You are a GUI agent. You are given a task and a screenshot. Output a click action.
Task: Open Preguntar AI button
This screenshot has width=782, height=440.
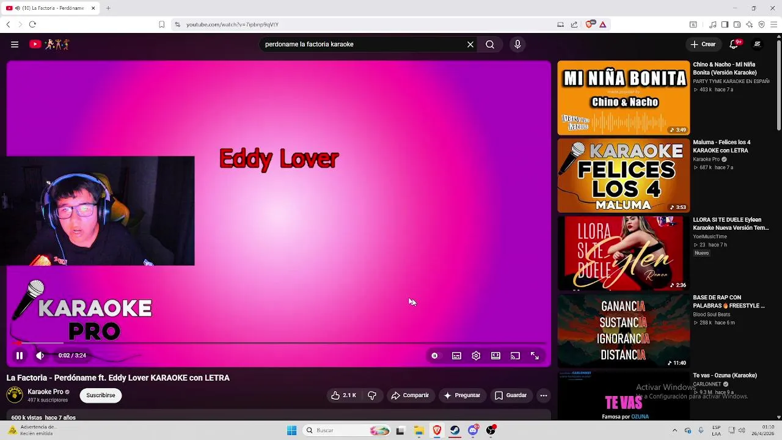coord(462,395)
